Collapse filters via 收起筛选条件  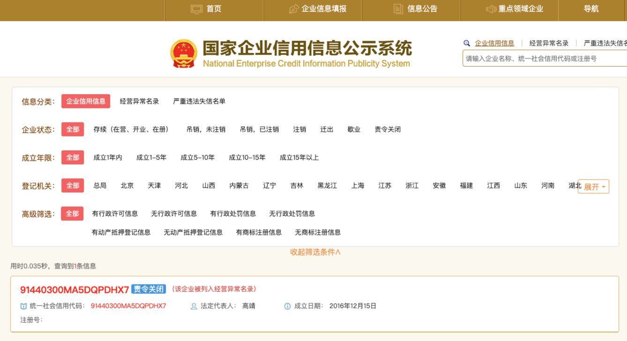(x=315, y=252)
